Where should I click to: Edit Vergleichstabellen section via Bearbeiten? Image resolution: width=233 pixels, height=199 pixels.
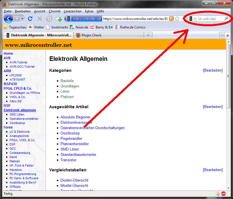(213, 170)
